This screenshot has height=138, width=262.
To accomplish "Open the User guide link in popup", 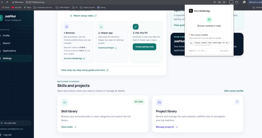I will click(225, 51).
